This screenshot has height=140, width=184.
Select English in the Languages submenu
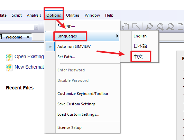[140, 36]
